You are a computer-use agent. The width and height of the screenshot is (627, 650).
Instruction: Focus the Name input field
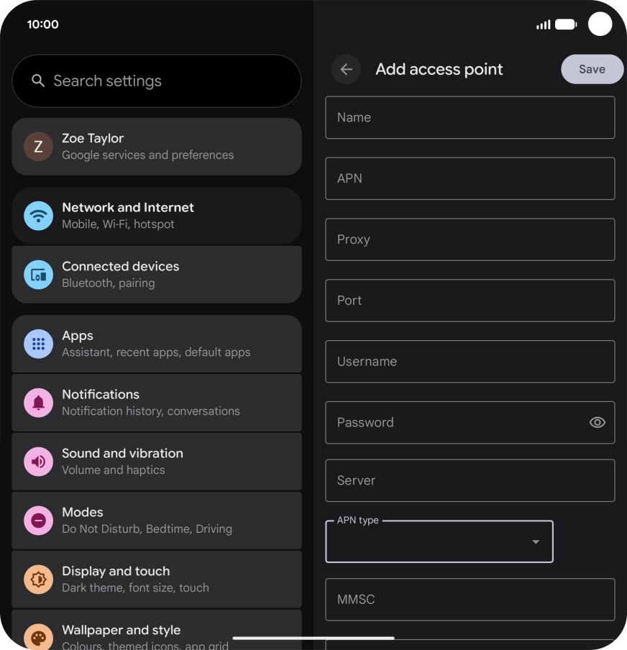point(470,117)
